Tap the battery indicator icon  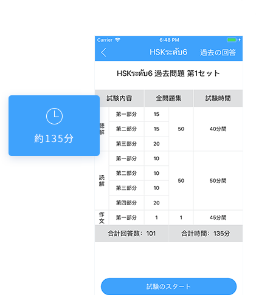(x=232, y=40)
